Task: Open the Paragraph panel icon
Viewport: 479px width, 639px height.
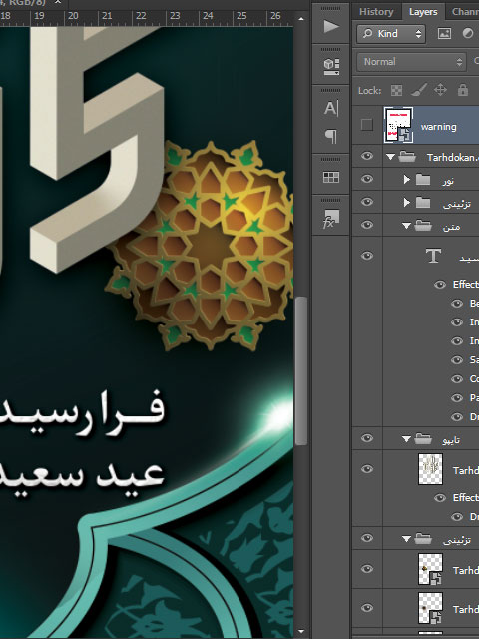Action: tap(331, 136)
